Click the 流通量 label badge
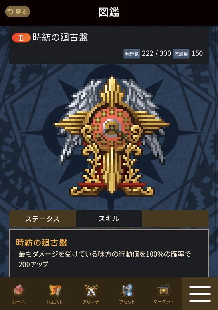This screenshot has width=218, height=310. [x=181, y=54]
